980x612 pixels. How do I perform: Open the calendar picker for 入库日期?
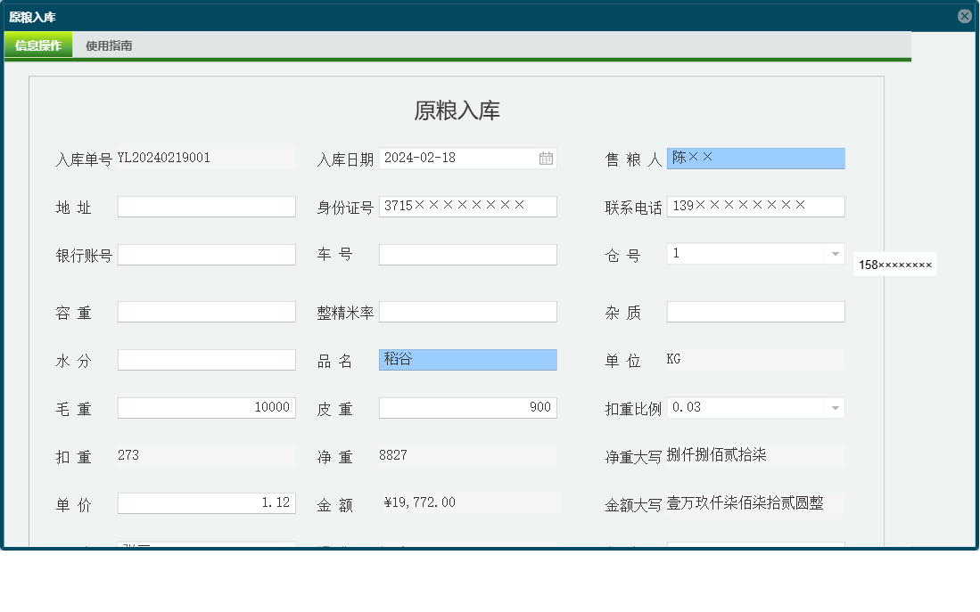(547, 158)
